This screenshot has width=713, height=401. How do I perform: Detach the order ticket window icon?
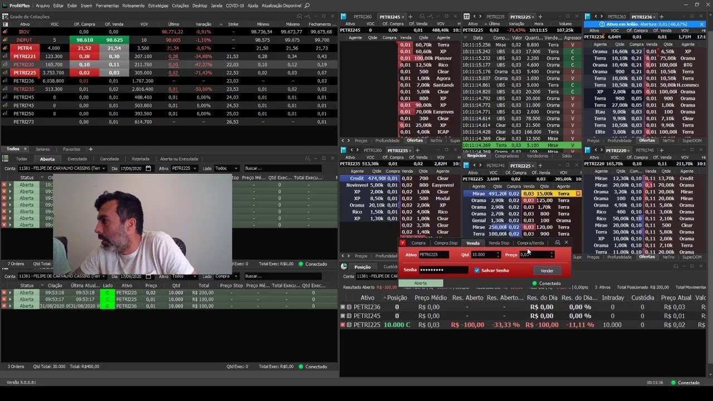(x=557, y=243)
